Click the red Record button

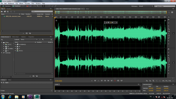(x=115, y=81)
